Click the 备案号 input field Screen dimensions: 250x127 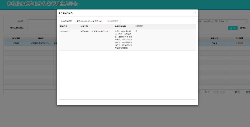(42, 21)
